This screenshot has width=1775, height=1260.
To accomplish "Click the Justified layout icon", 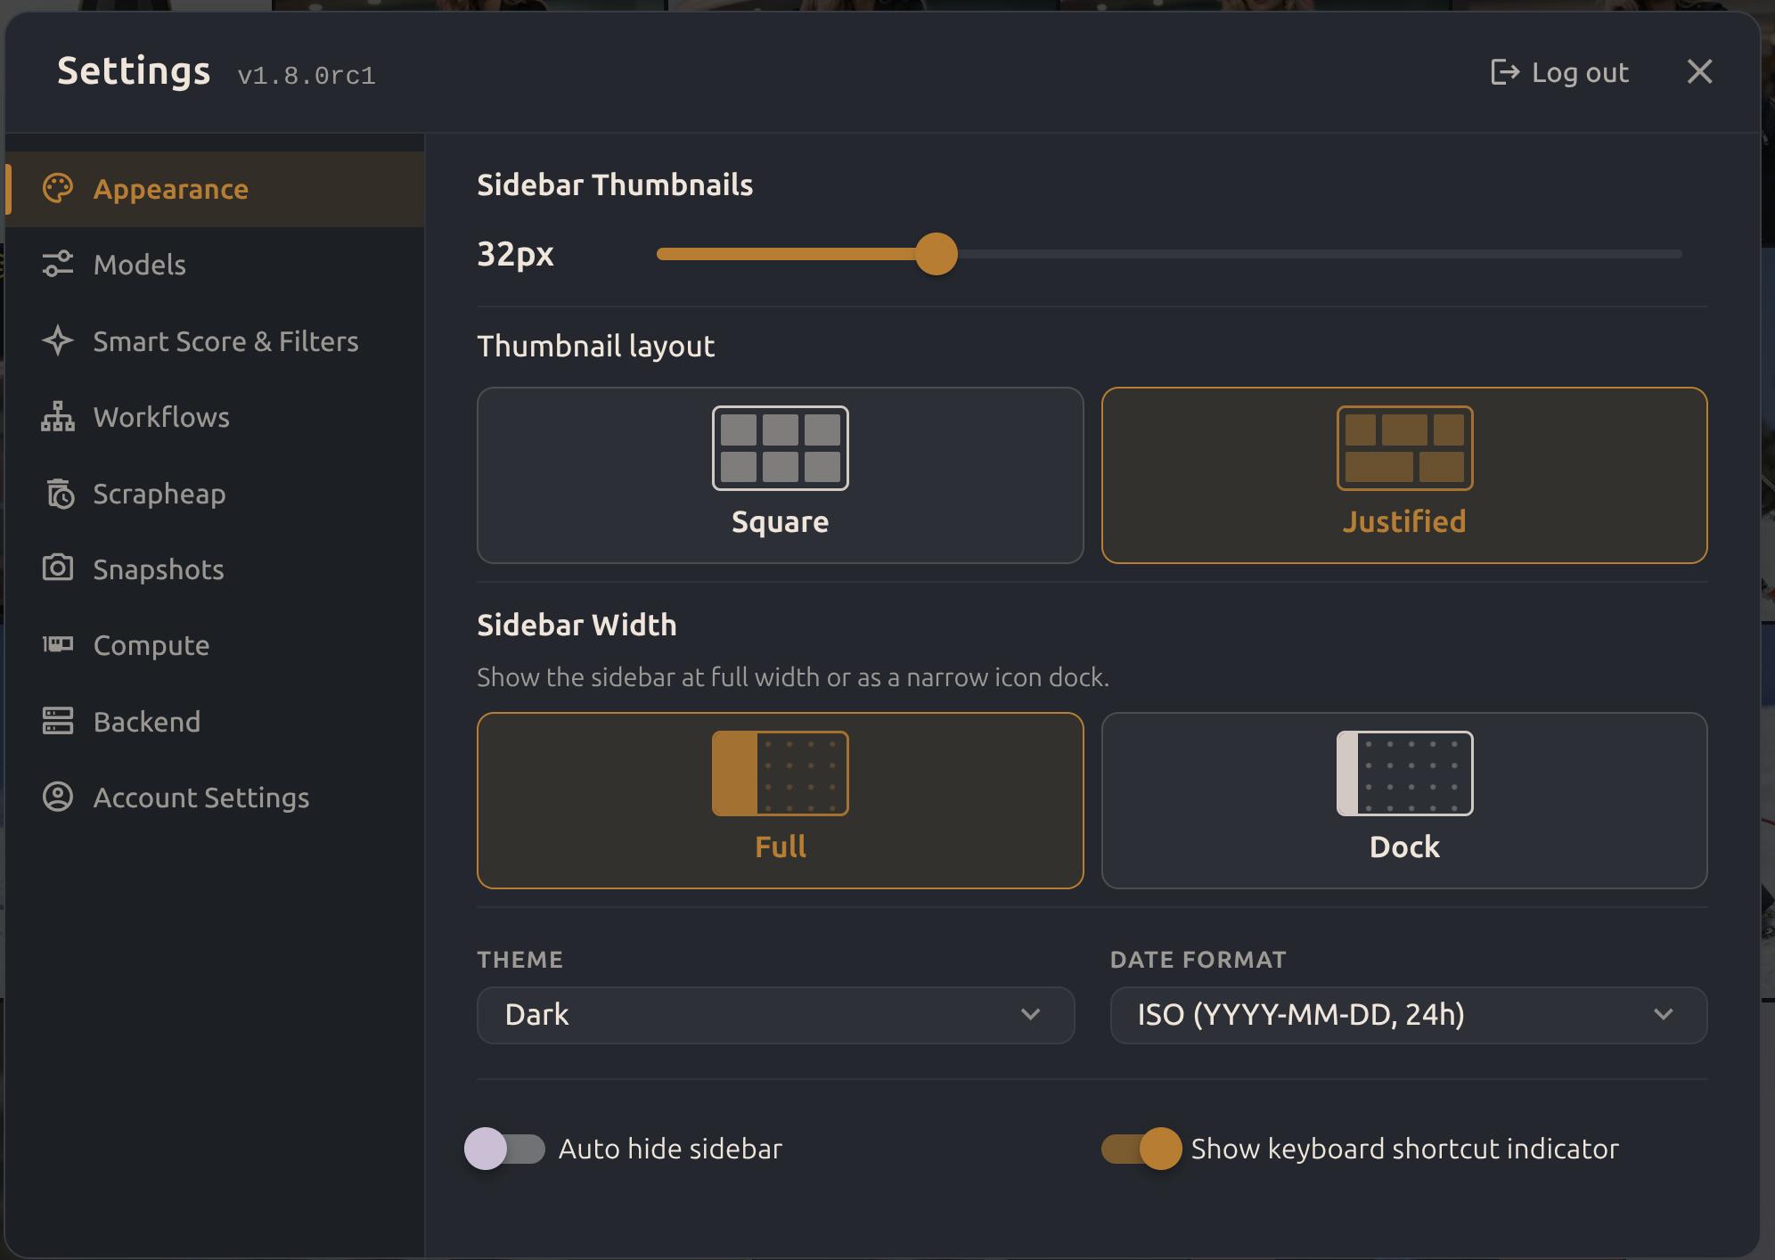I will (1404, 448).
